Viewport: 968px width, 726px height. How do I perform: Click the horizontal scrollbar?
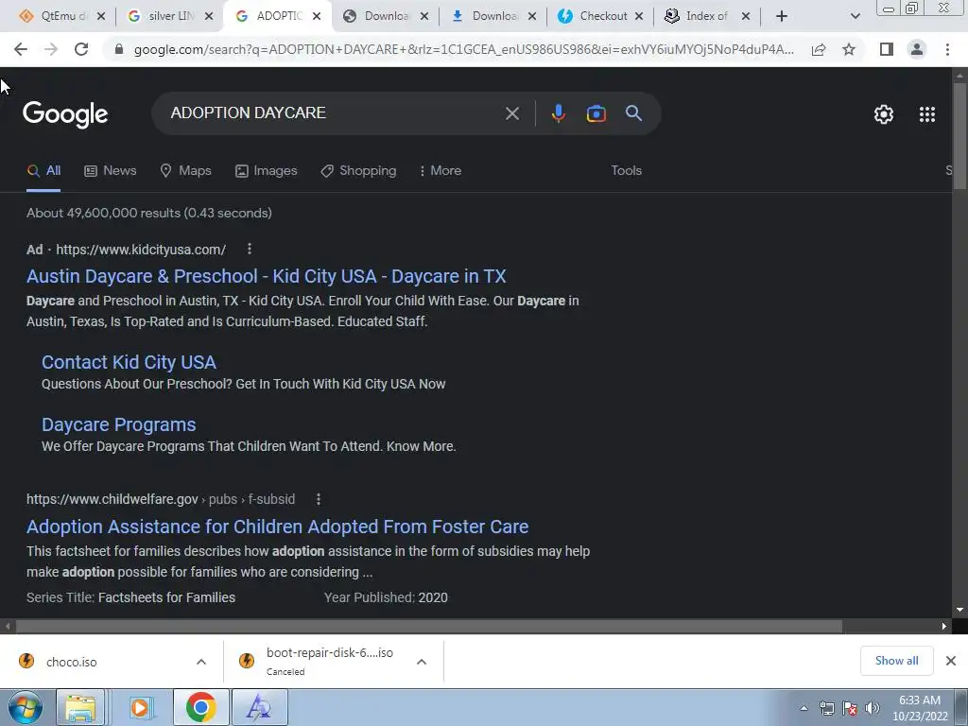pyautogui.click(x=428, y=626)
